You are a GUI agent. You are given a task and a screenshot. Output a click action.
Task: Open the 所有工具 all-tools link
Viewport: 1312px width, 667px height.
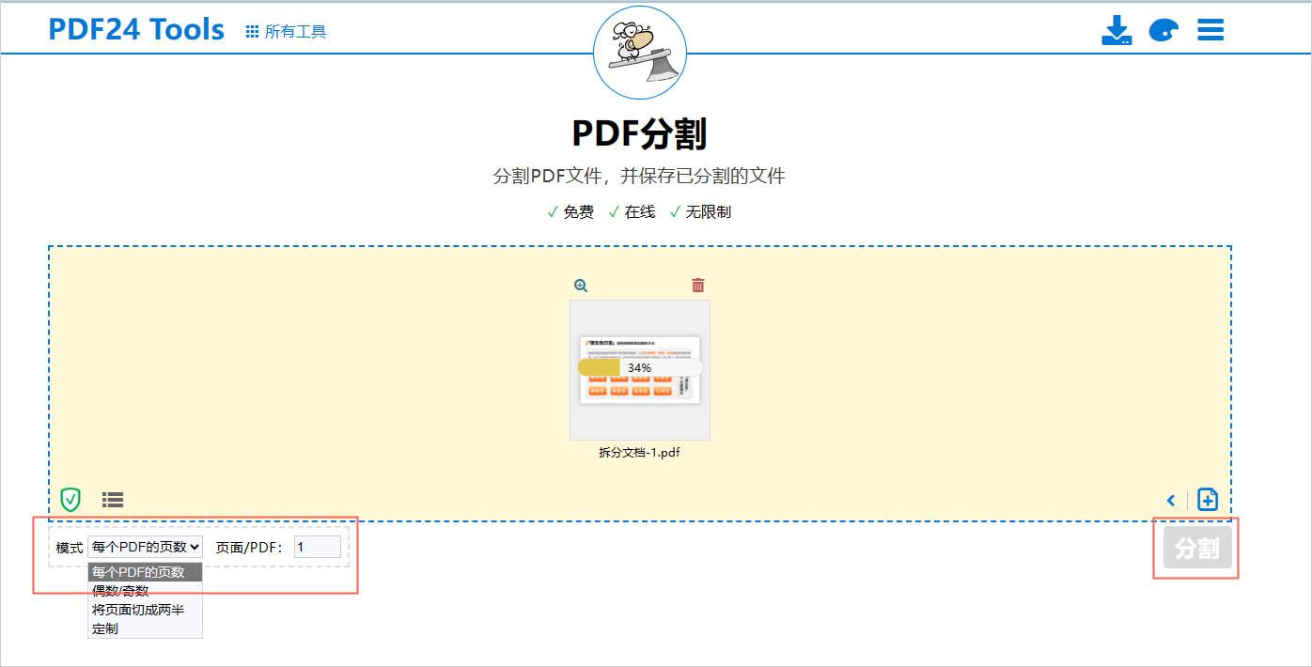tap(286, 31)
